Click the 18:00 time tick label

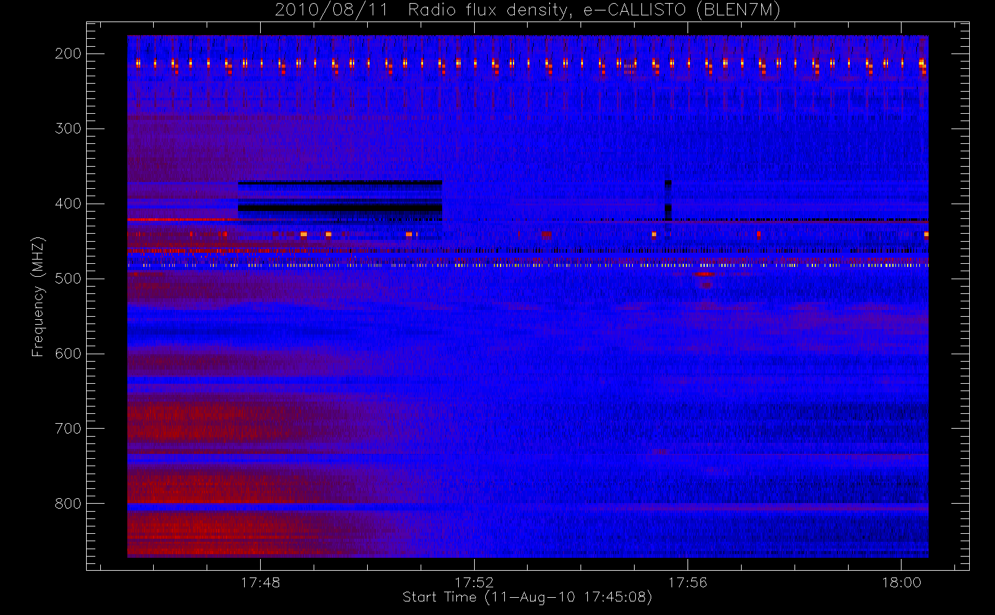click(902, 582)
